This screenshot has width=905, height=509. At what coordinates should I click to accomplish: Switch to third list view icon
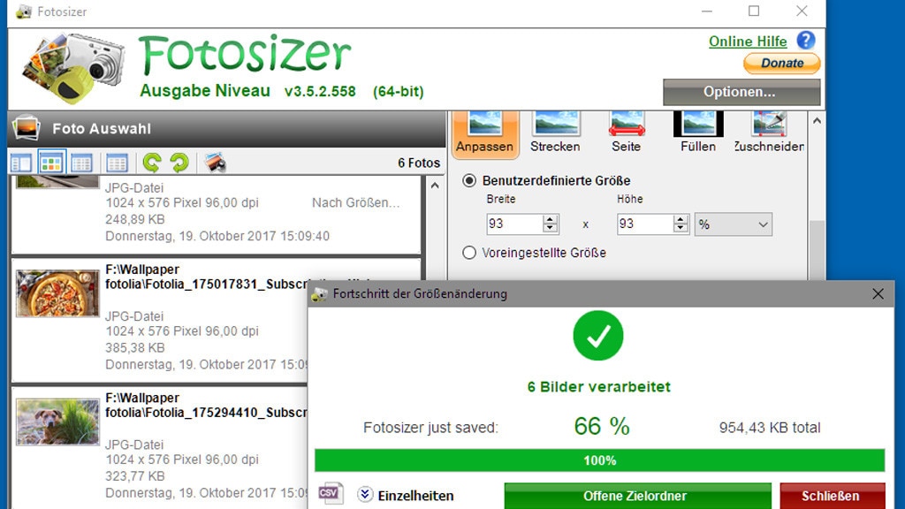click(81, 163)
